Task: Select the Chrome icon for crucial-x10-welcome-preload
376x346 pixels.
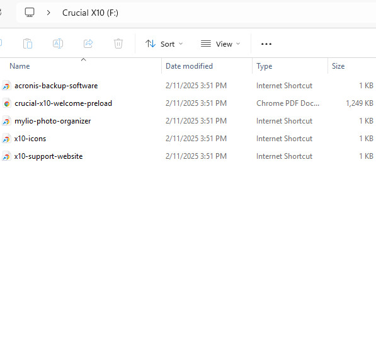Action: pyautogui.click(x=7, y=103)
